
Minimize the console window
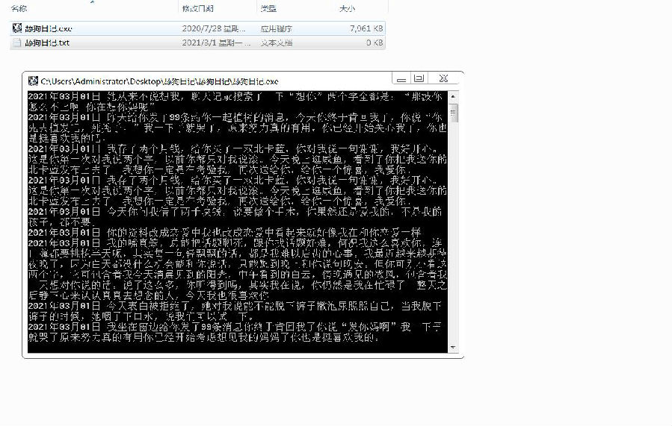click(x=401, y=78)
